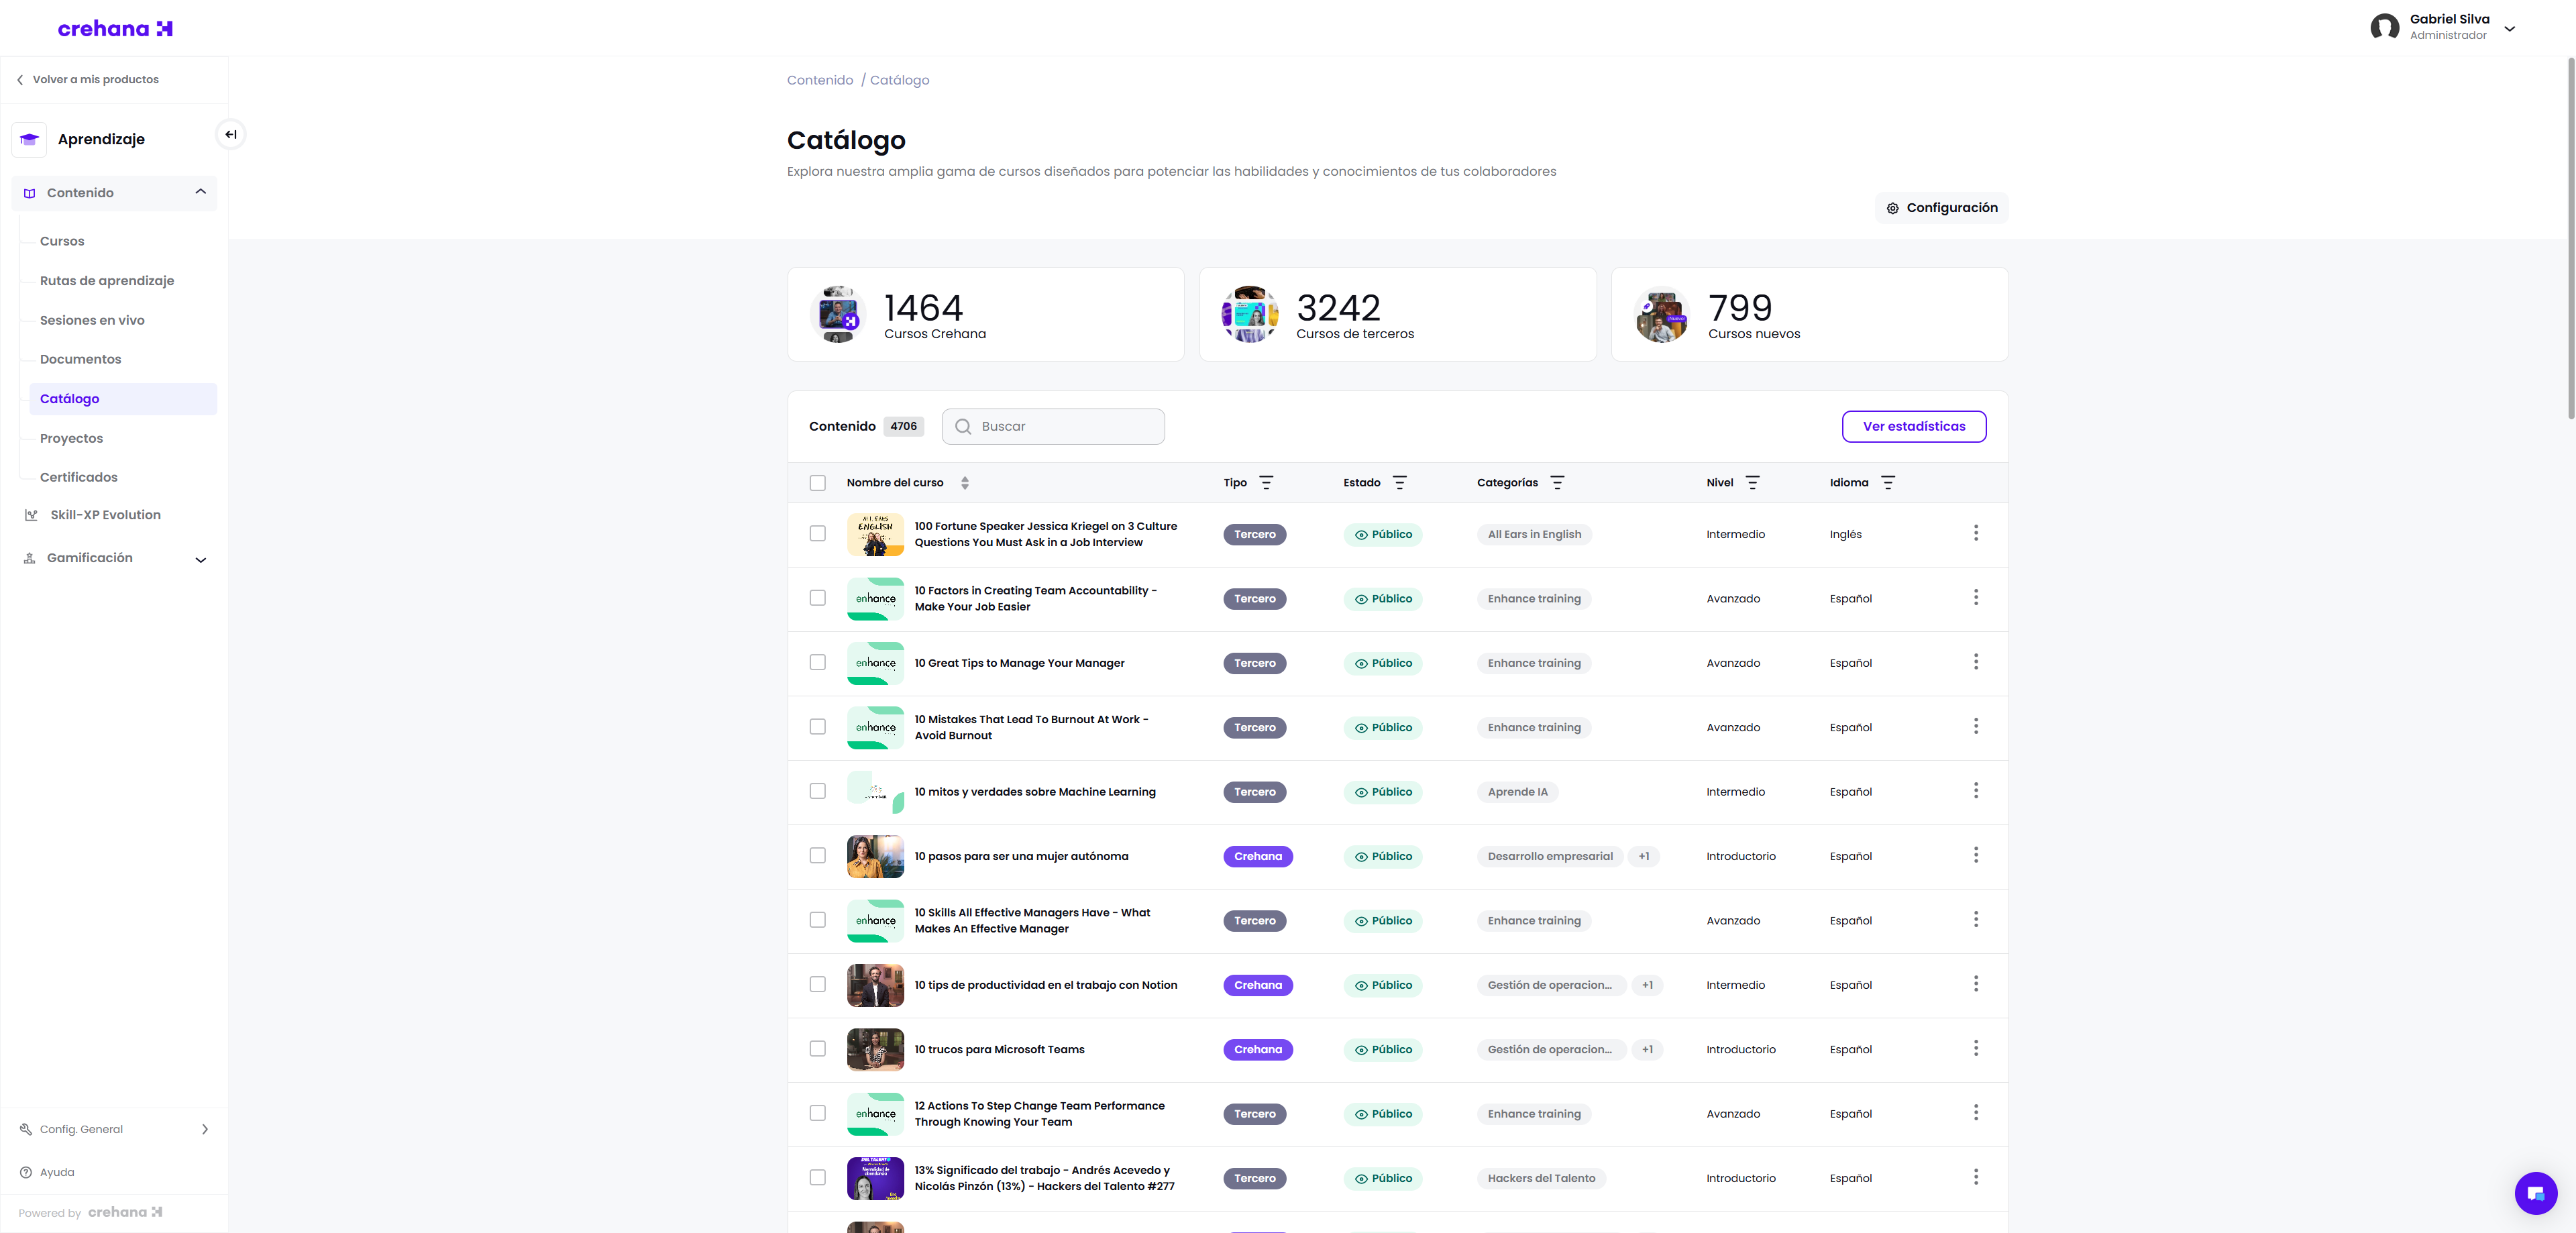
Task: Click the Skill-XP Evolution chart icon
Action: coord(31,515)
